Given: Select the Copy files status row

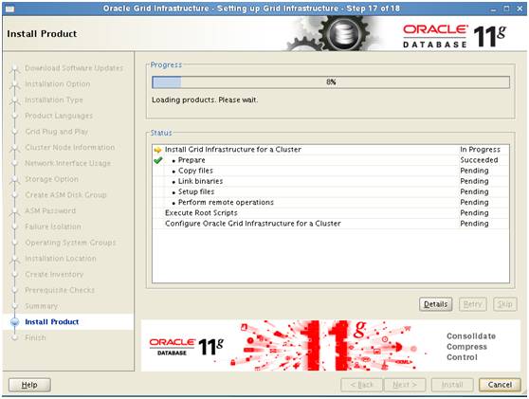Looking at the screenshot, I should [x=331, y=171].
